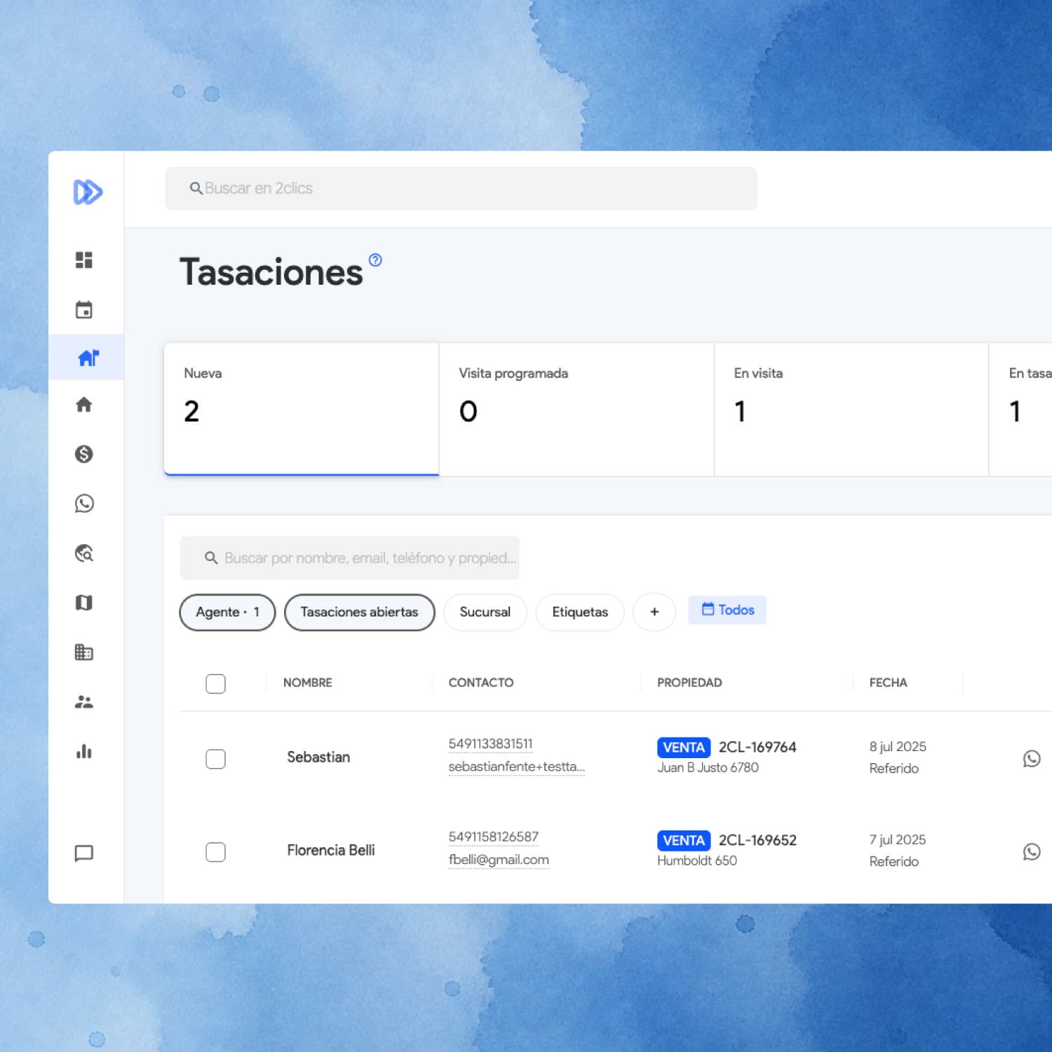
Task: Open the dashboard grid icon in sidebar
Action: pyautogui.click(x=84, y=260)
